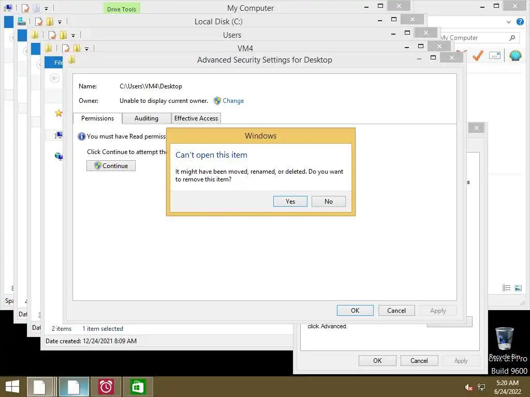Click the muted volume tray icon
This screenshot has width=530, height=397.
pos(468,387)
